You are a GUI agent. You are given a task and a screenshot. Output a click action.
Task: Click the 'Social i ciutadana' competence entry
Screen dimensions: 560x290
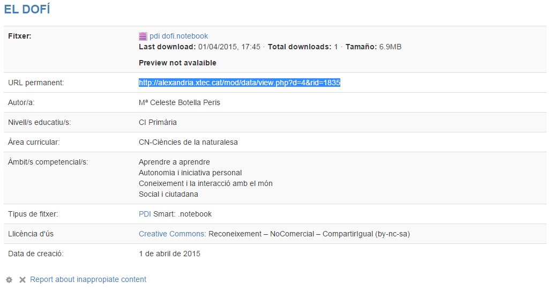coord(168,194)
